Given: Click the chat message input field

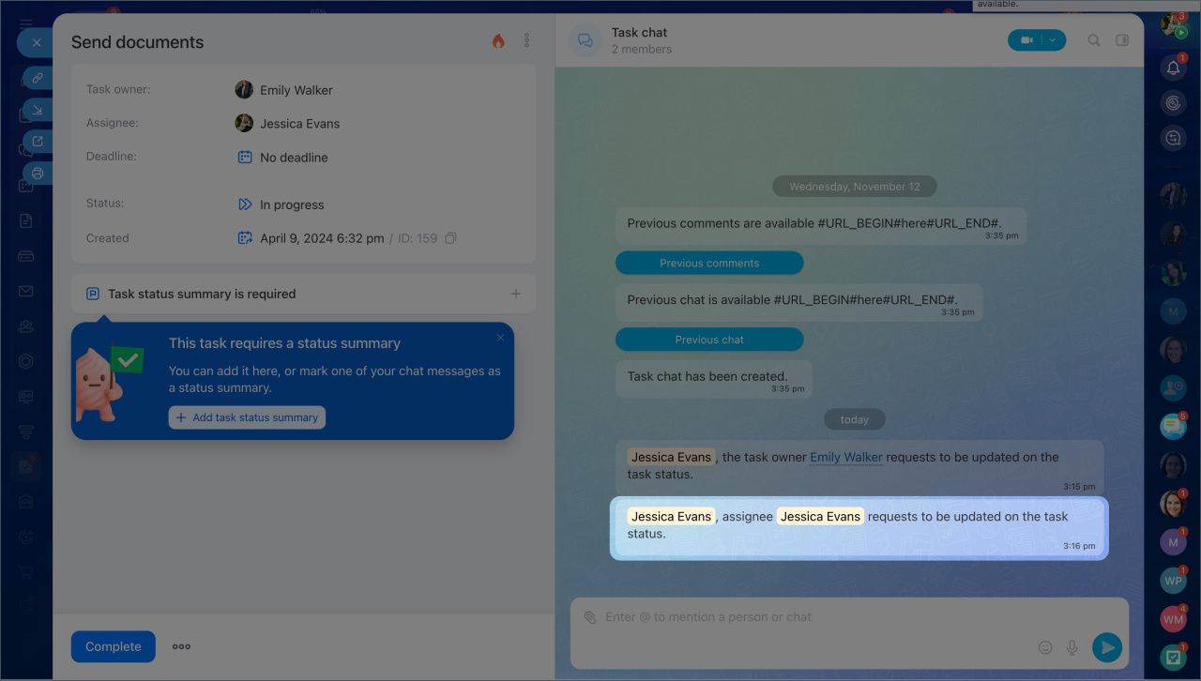Looking at the screenshot, I should click(x=807, y=617).
